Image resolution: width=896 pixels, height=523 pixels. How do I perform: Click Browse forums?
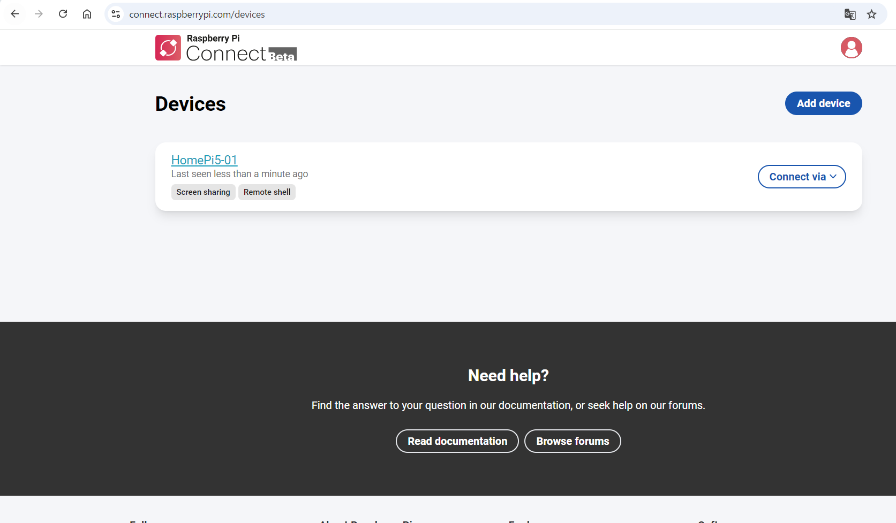click(x=572, y=441)
